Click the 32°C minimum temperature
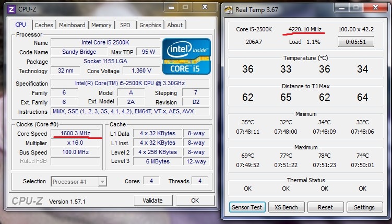The width and height of the screenshot is (392, 224). tap(286, 122)
